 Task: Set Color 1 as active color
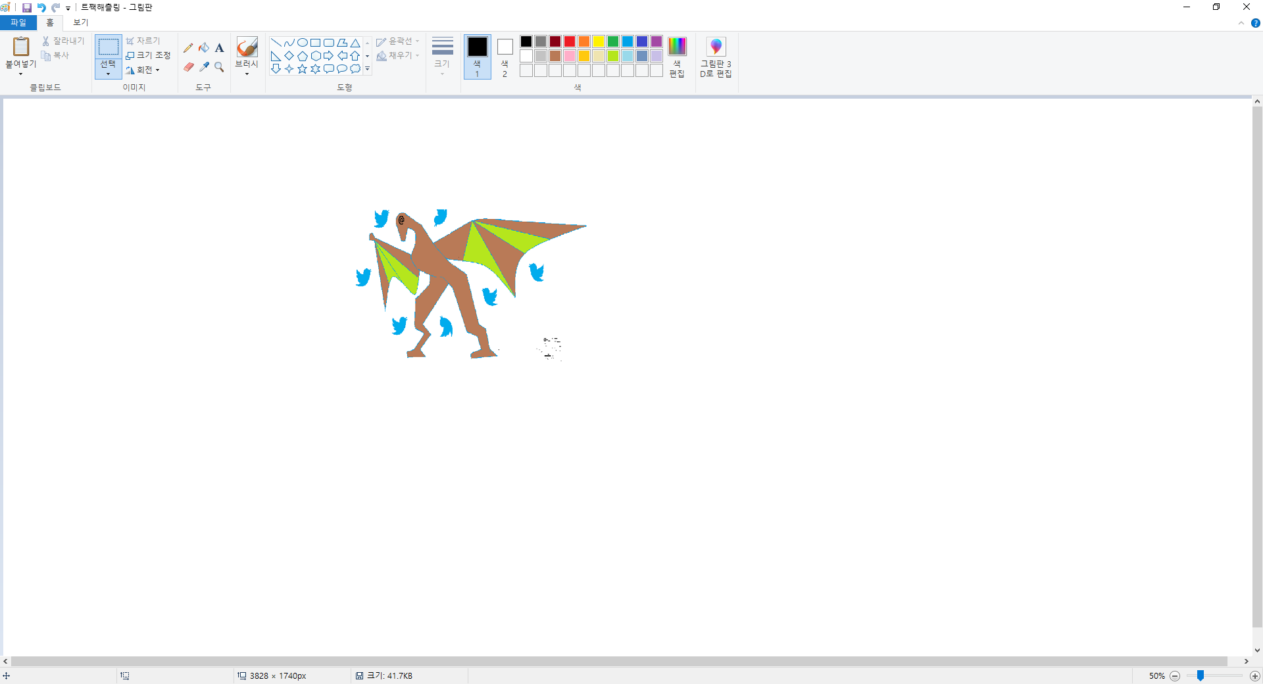tap(478, 57)
